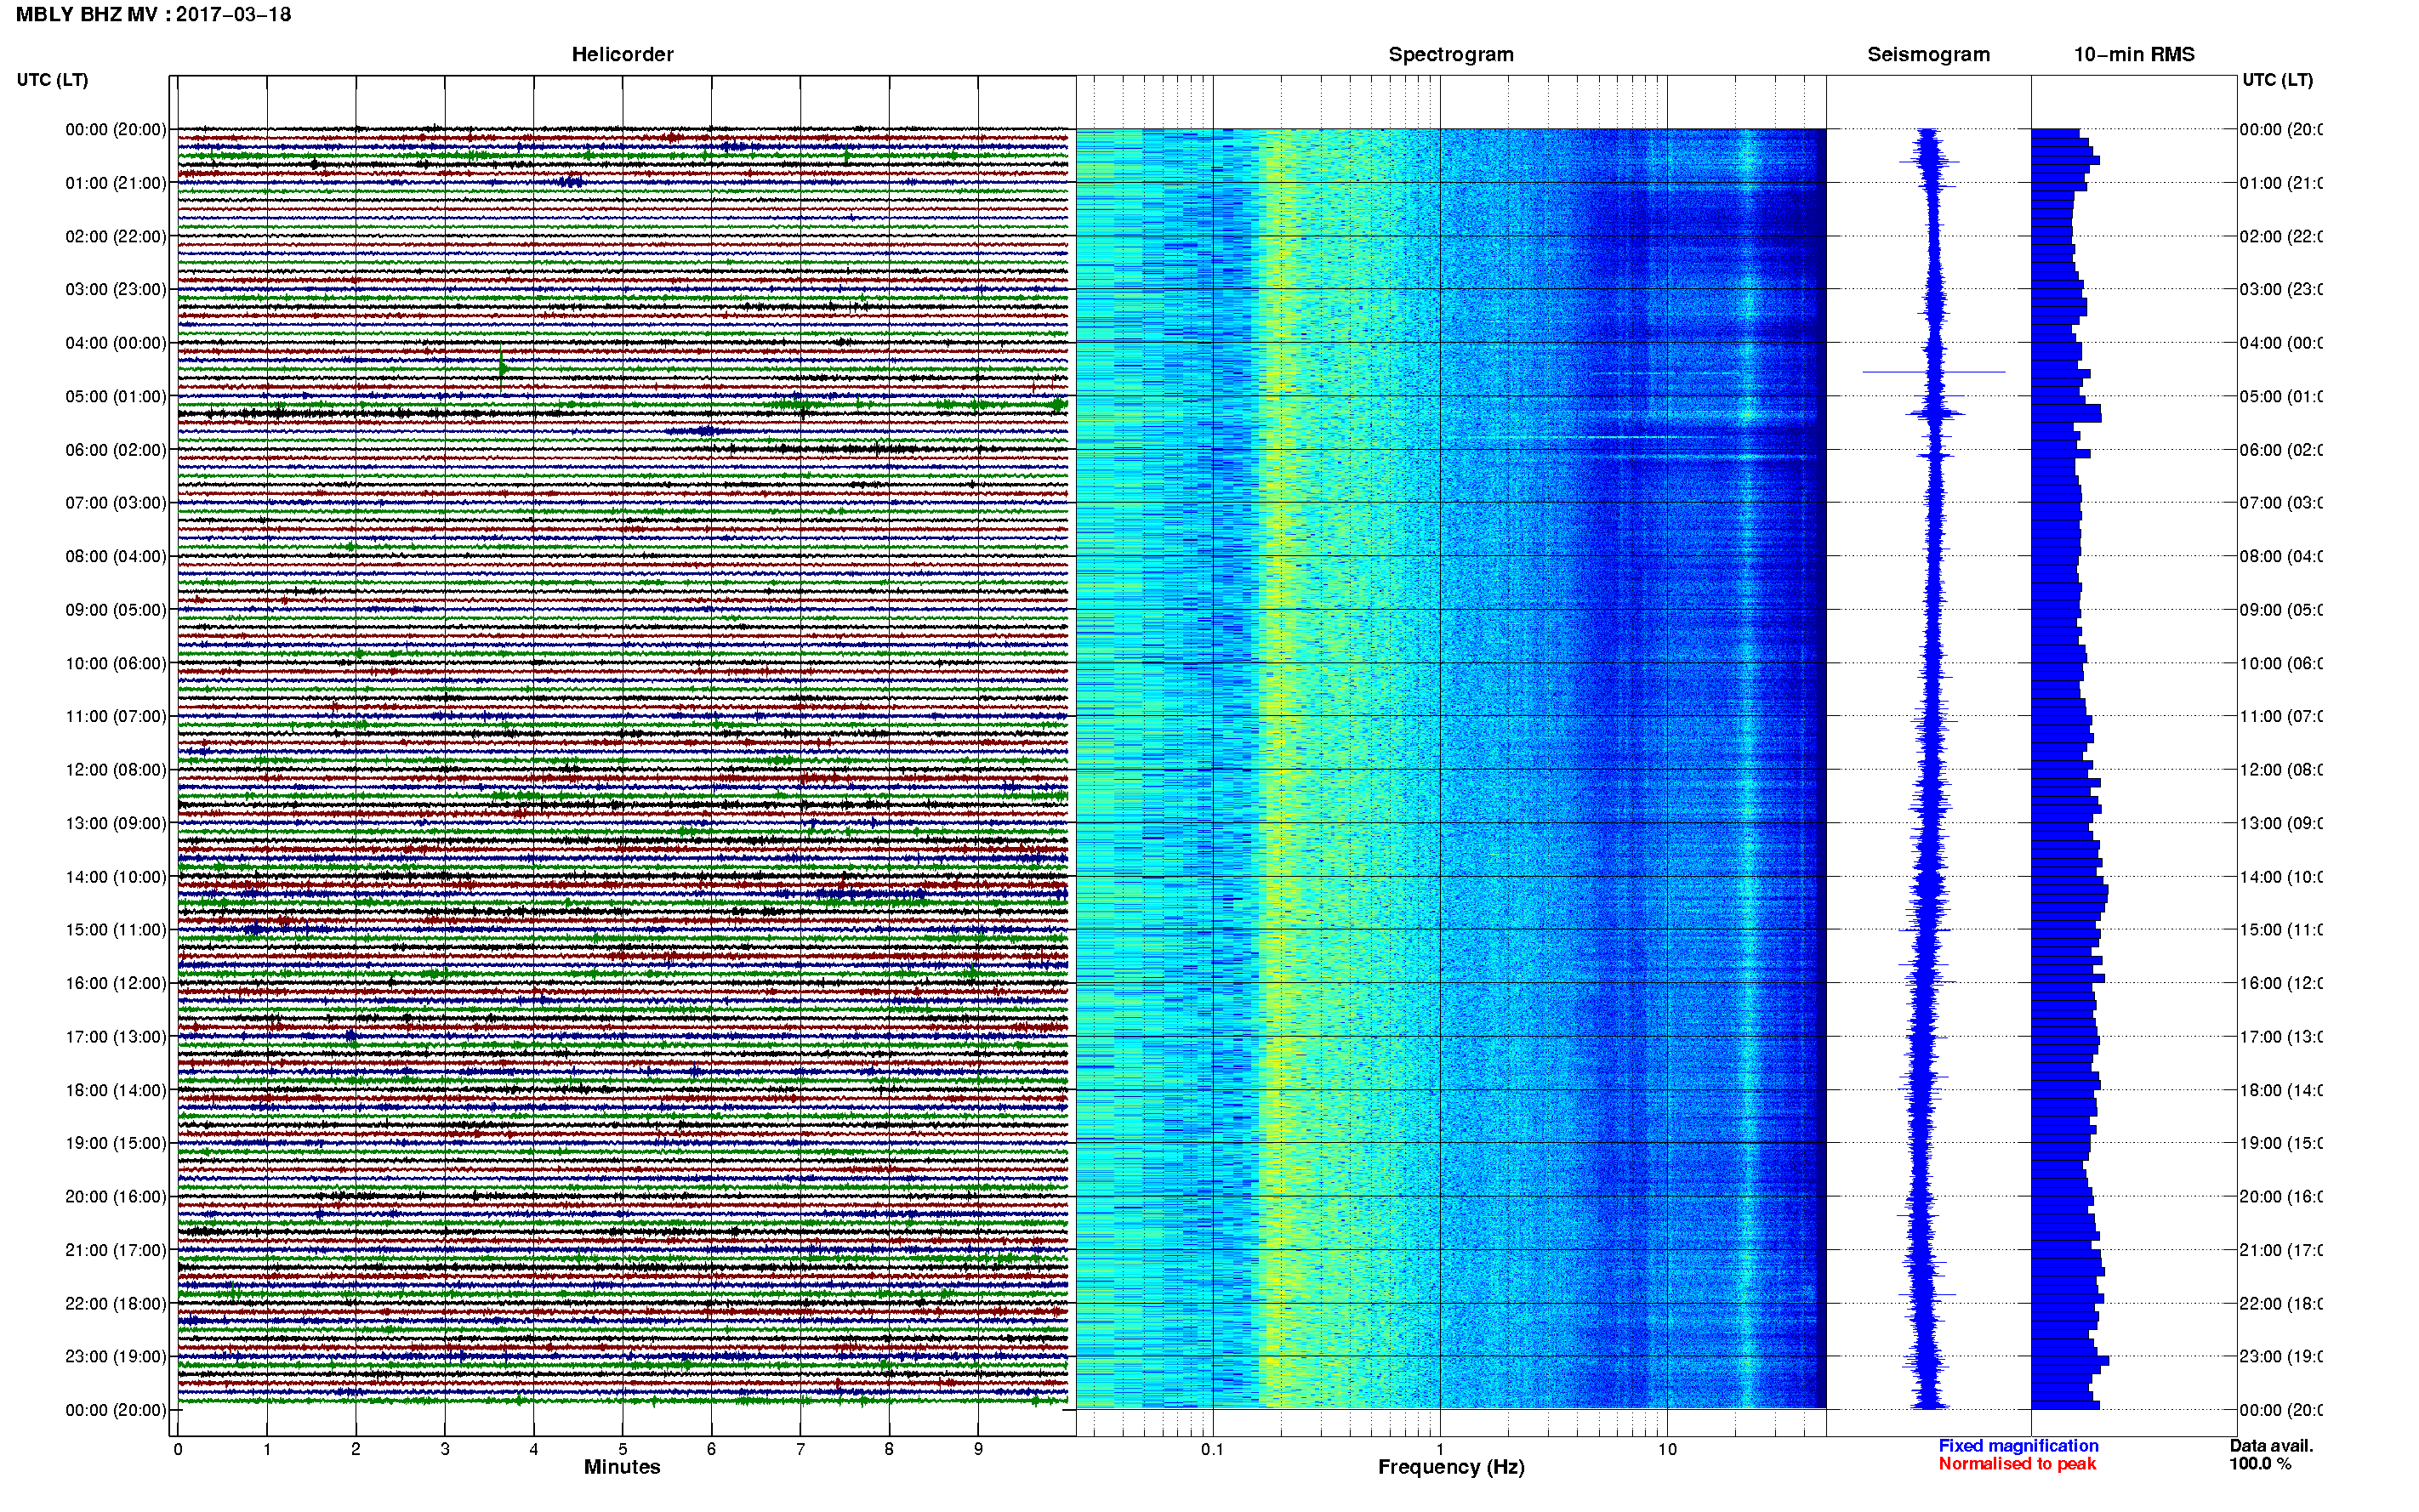Screen dimensions: 2419x1512
Task: Click the left '06:00 (02:00)' time label
Action: (x=116, y=450)
